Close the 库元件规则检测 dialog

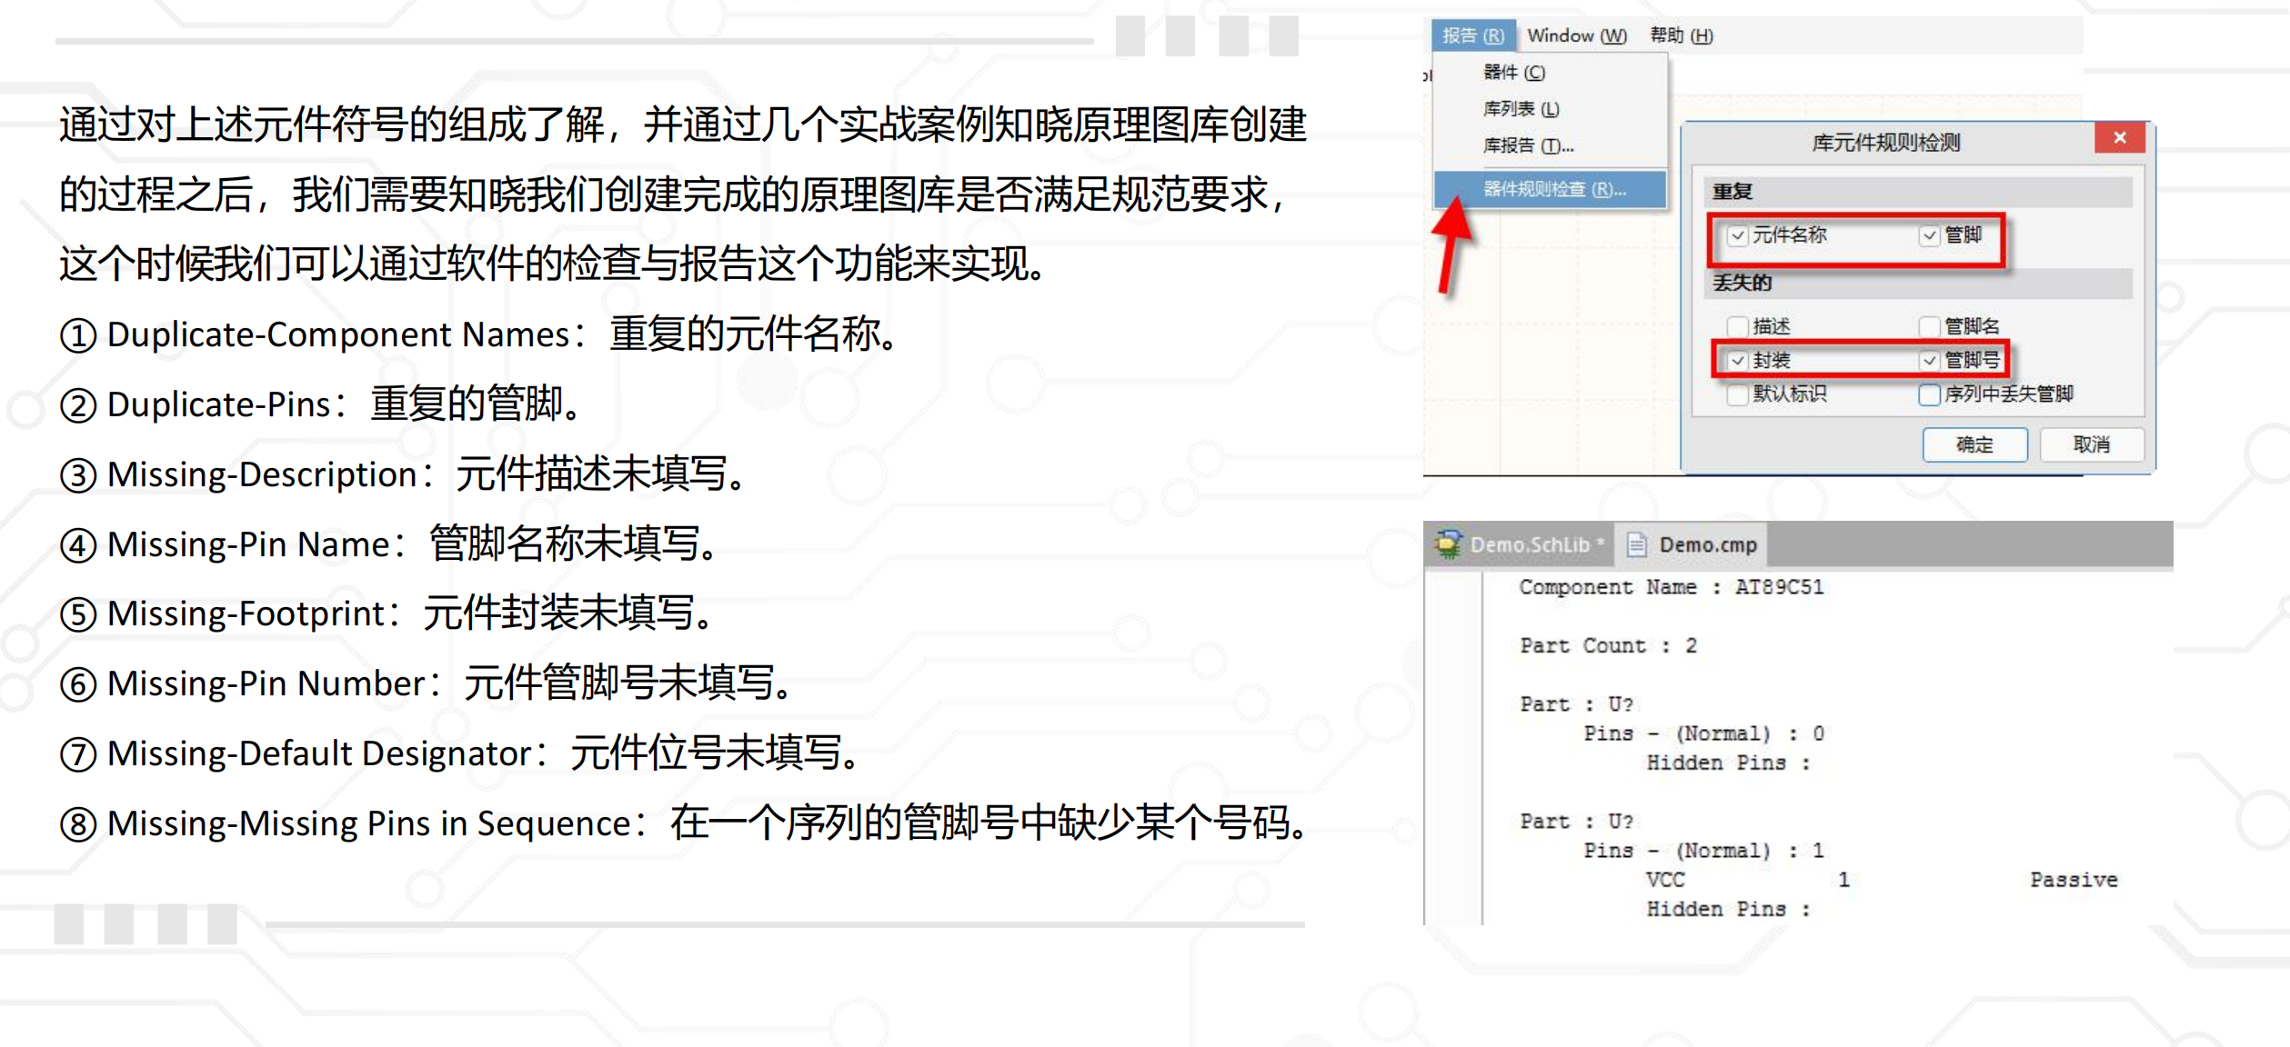(x=2119, y=138)
